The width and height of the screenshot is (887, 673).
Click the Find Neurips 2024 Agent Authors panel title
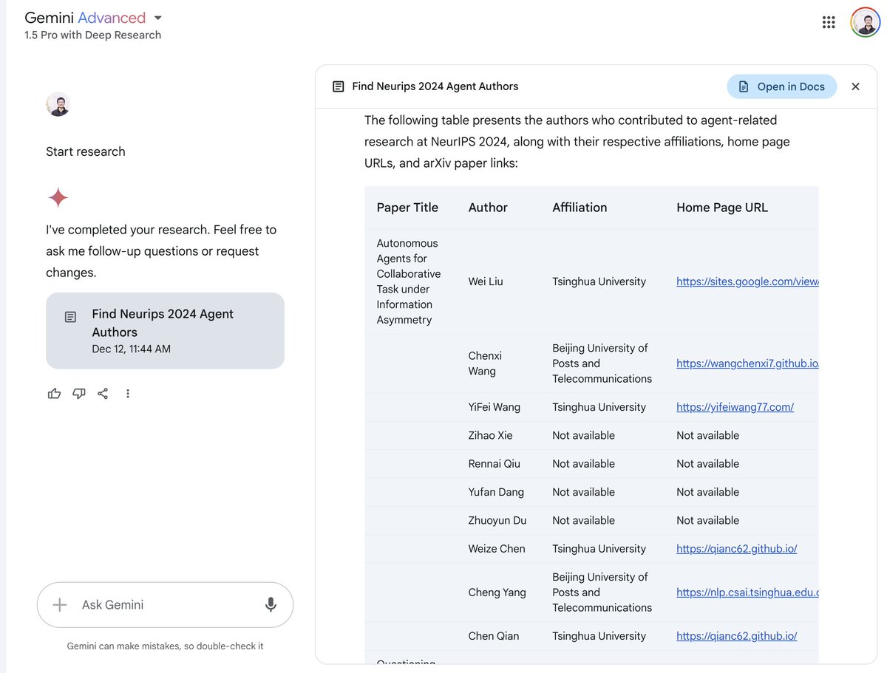(435, 86)
